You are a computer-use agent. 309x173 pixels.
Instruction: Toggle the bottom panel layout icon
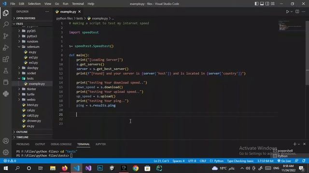(262, 4)
